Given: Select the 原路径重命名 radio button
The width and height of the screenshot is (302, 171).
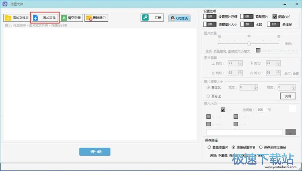Looking at the screenshot, I should (234, 147).
